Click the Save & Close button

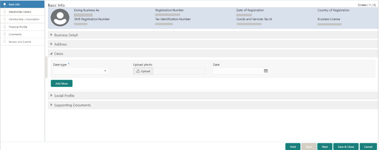coord(346,147)
